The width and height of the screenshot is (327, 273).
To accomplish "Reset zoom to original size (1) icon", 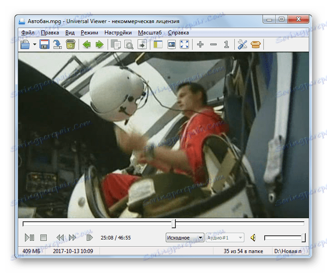I will pos(227,44).
